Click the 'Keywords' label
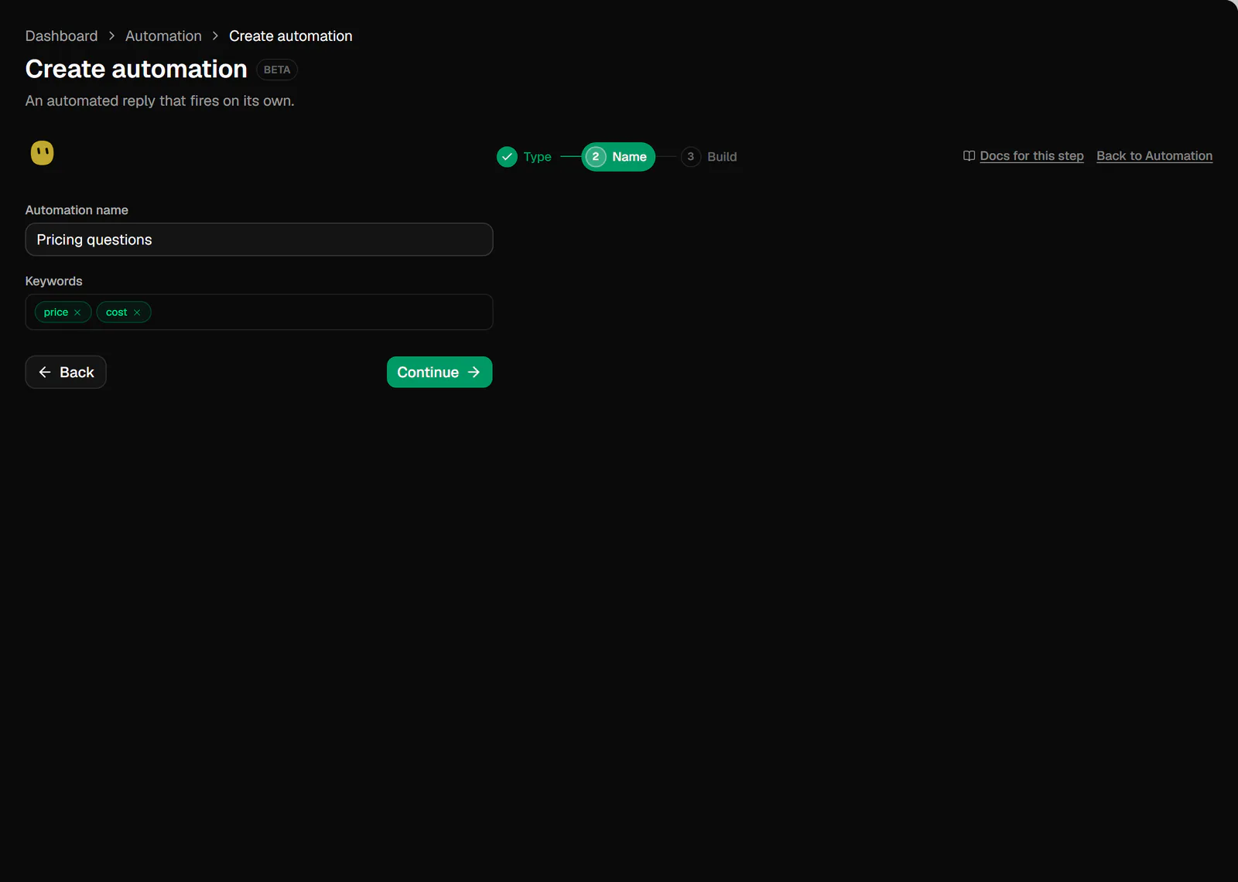This screenshot has height=882, width=1238. point(53,281)
